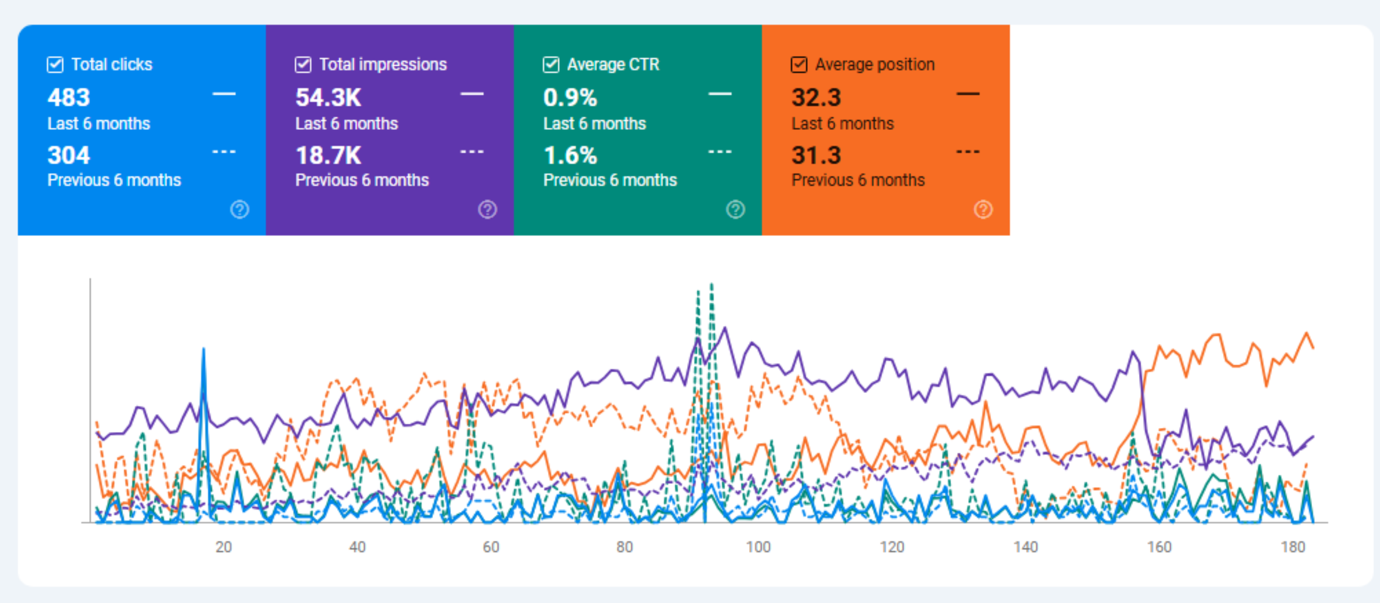Click dashed line legend on Average CTR card
The image size is (1380, 603).
click(x=719, y=152)
